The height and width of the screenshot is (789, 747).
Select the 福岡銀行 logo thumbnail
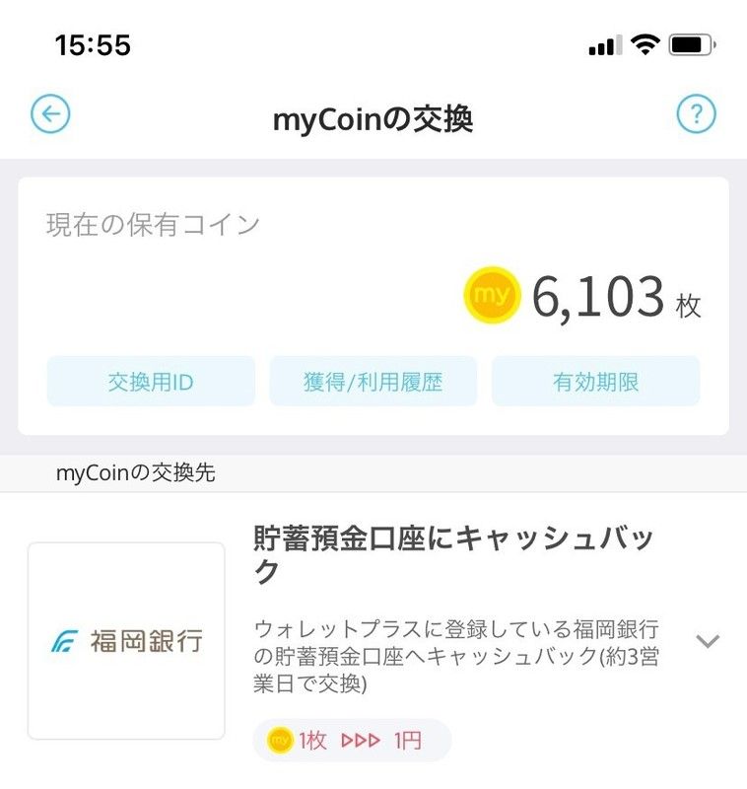126,641
